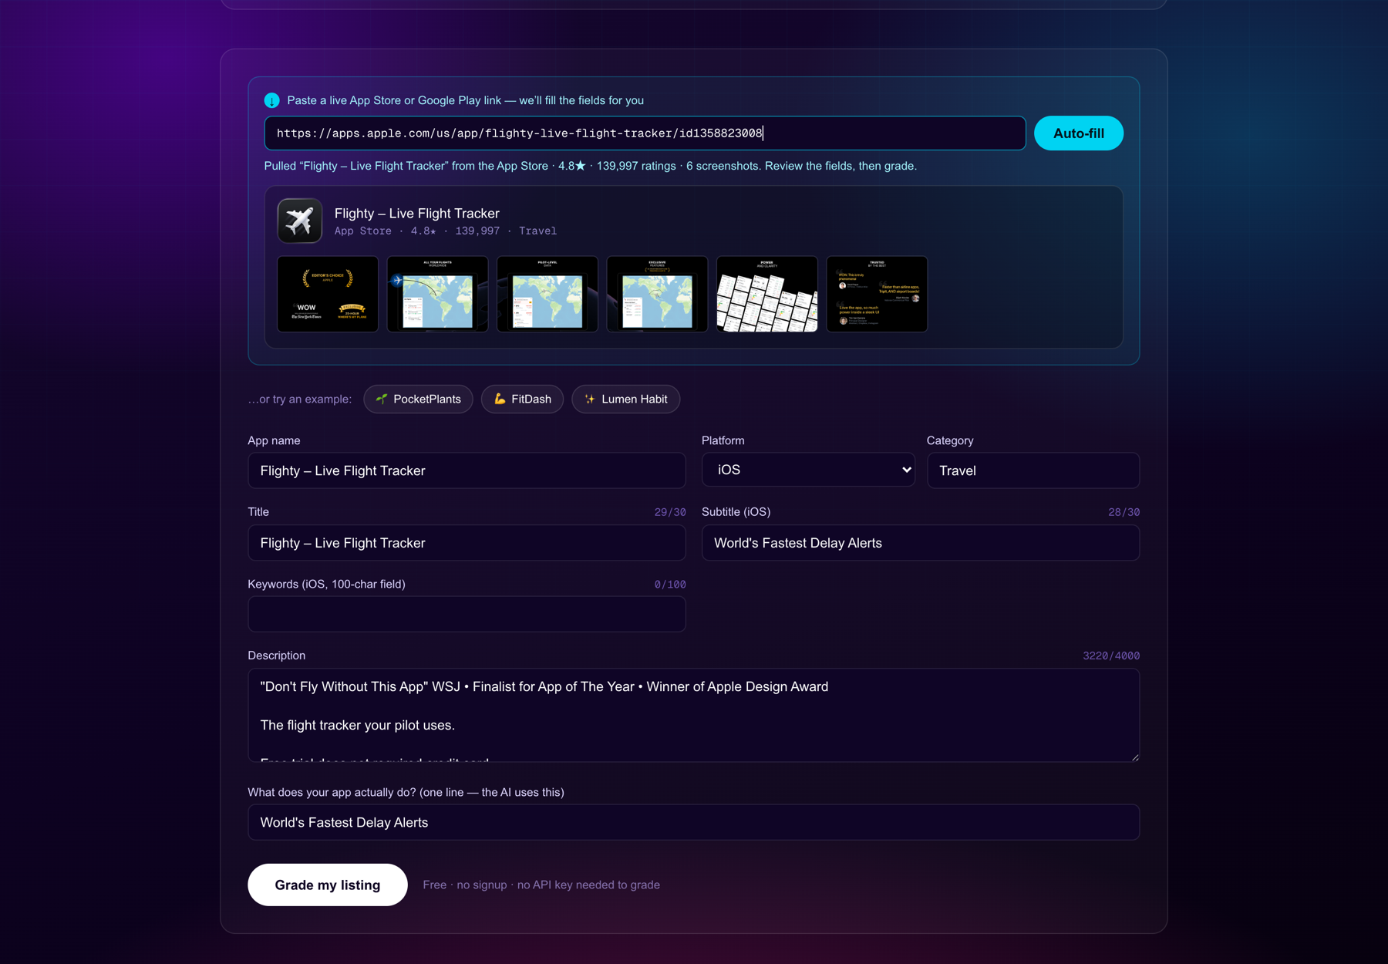Click the 'Pulled Flighty' status message
This screenshot has width=1388, height=964.
click(x=590, y=166)
